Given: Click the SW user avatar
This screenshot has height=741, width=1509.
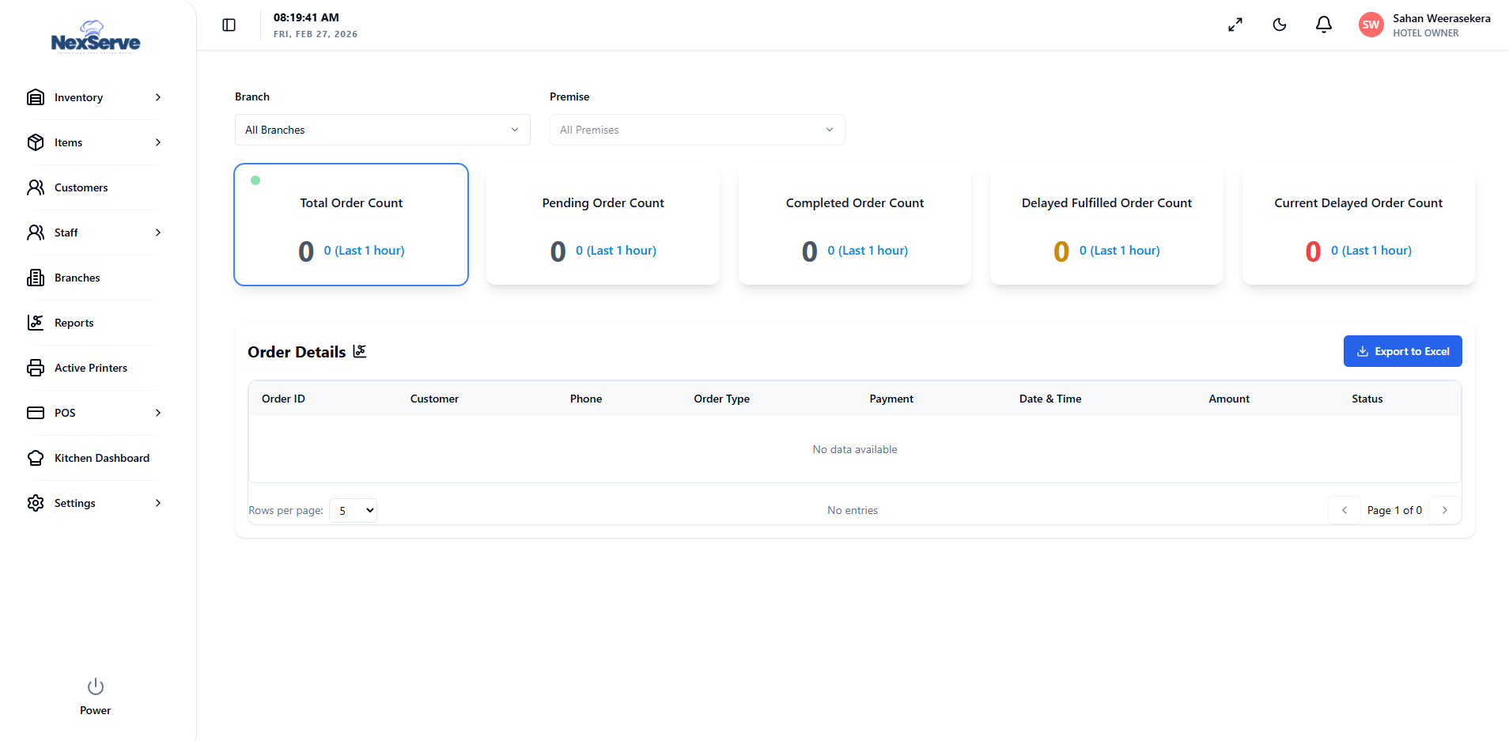Looking at the screenshot, I should click(x=1371, y=25).
